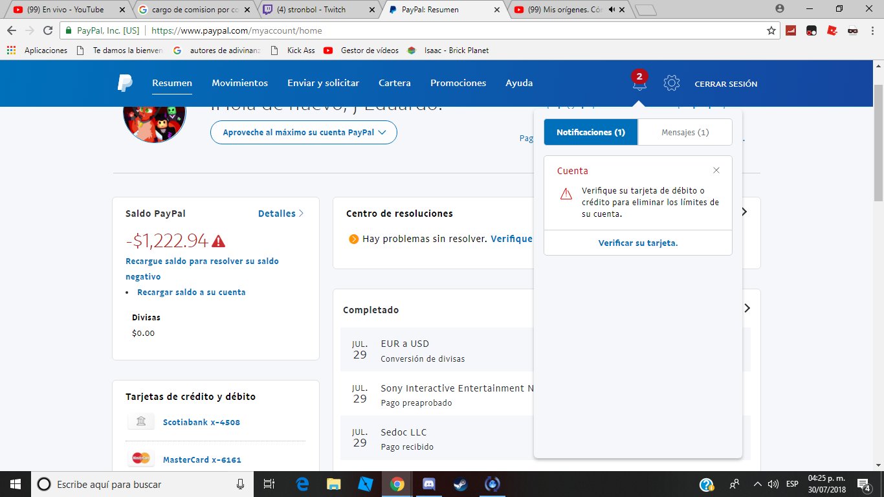Open the Windows Start menu
Image resolution: width=884 pixels, height=497 pixels.
[15, 484]
